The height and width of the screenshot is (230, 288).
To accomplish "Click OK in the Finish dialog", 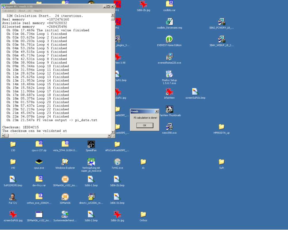I will (145, 125).
